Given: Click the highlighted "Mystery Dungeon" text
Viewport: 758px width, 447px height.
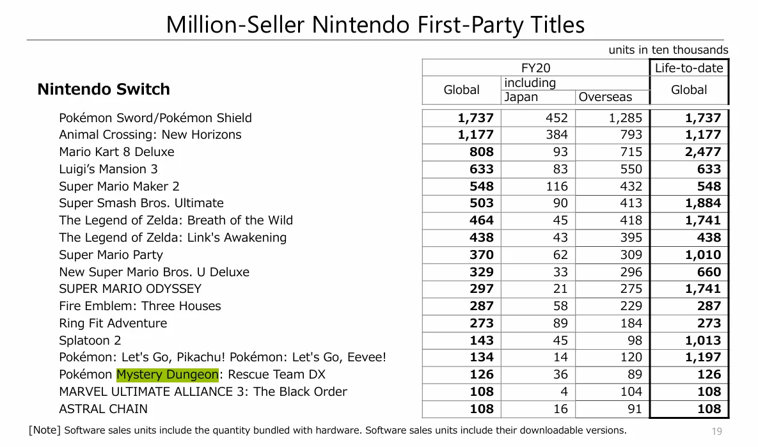Looking at the screenshot, I should click(167, 375).
